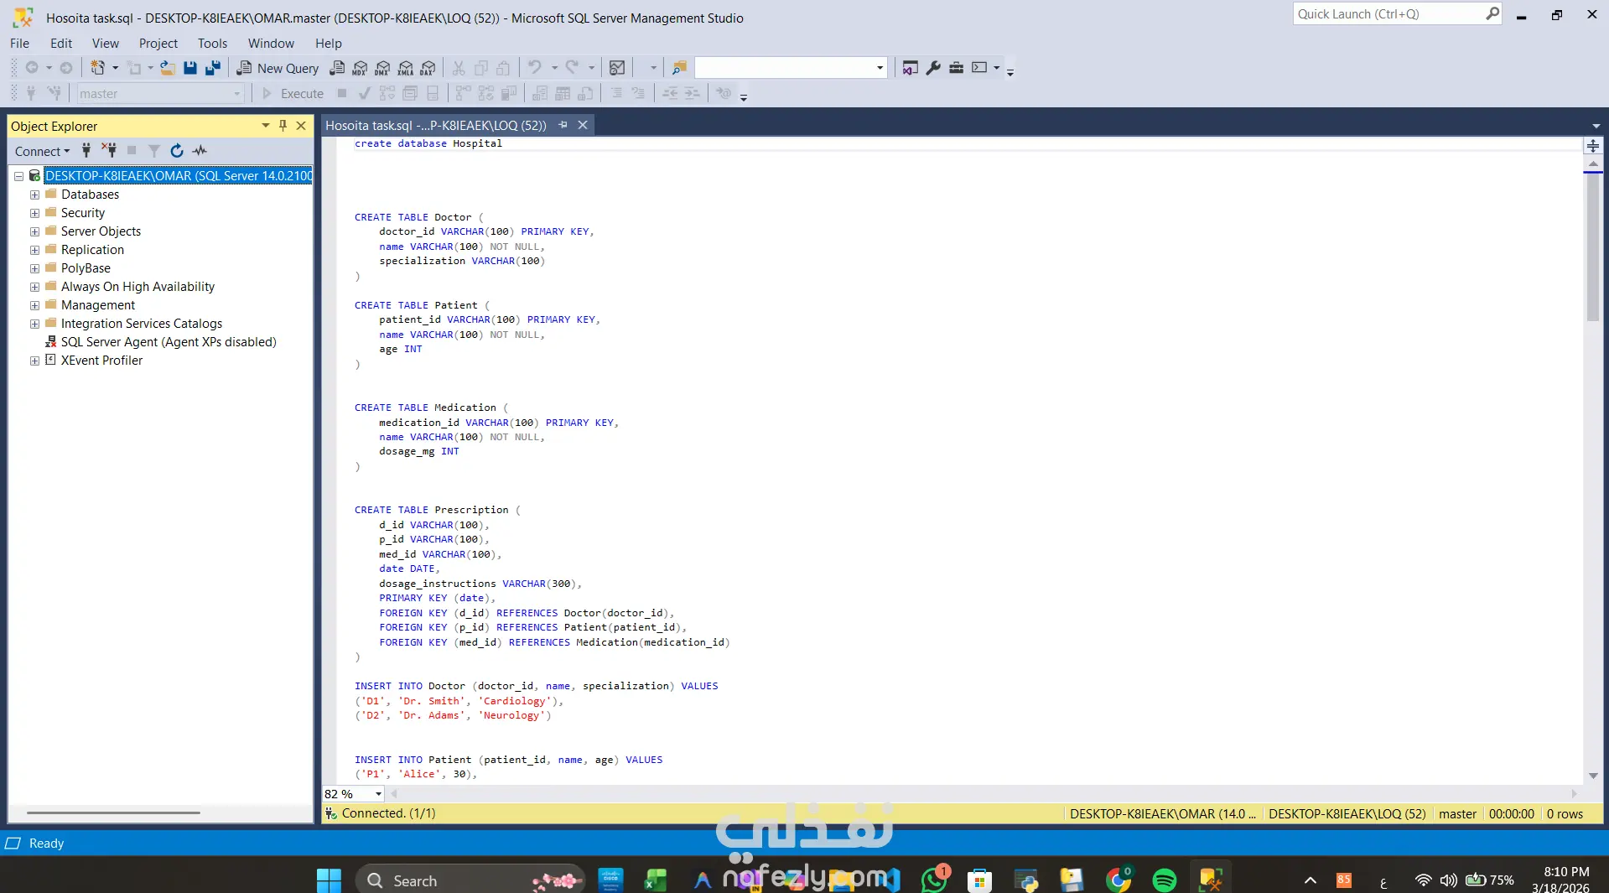Viewport: 1609px width, 893px height.
Task: Click the Save All toolbar icon
Action: click(x=213, y=68)
